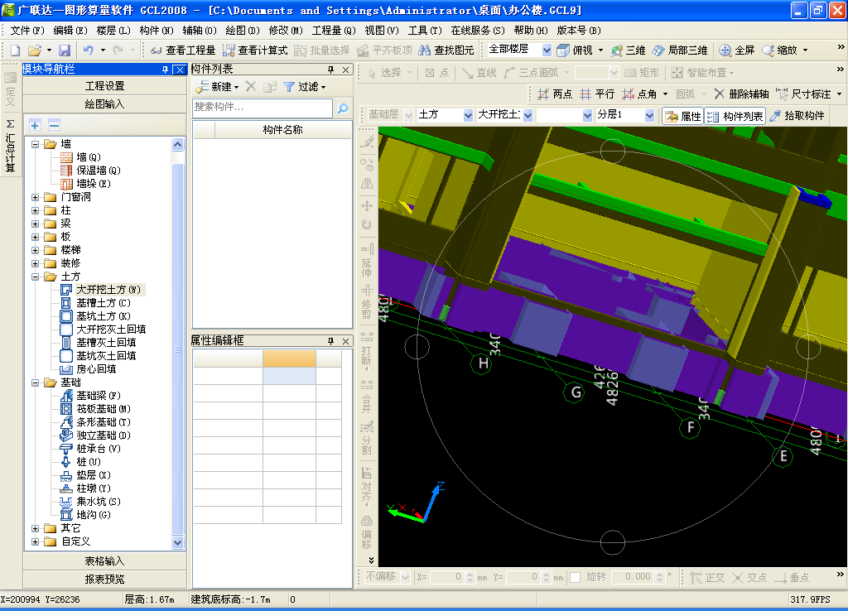Open the 全部楼层 floor dropdown
Viewport: 848px width, 611px height.
point(547,51)
